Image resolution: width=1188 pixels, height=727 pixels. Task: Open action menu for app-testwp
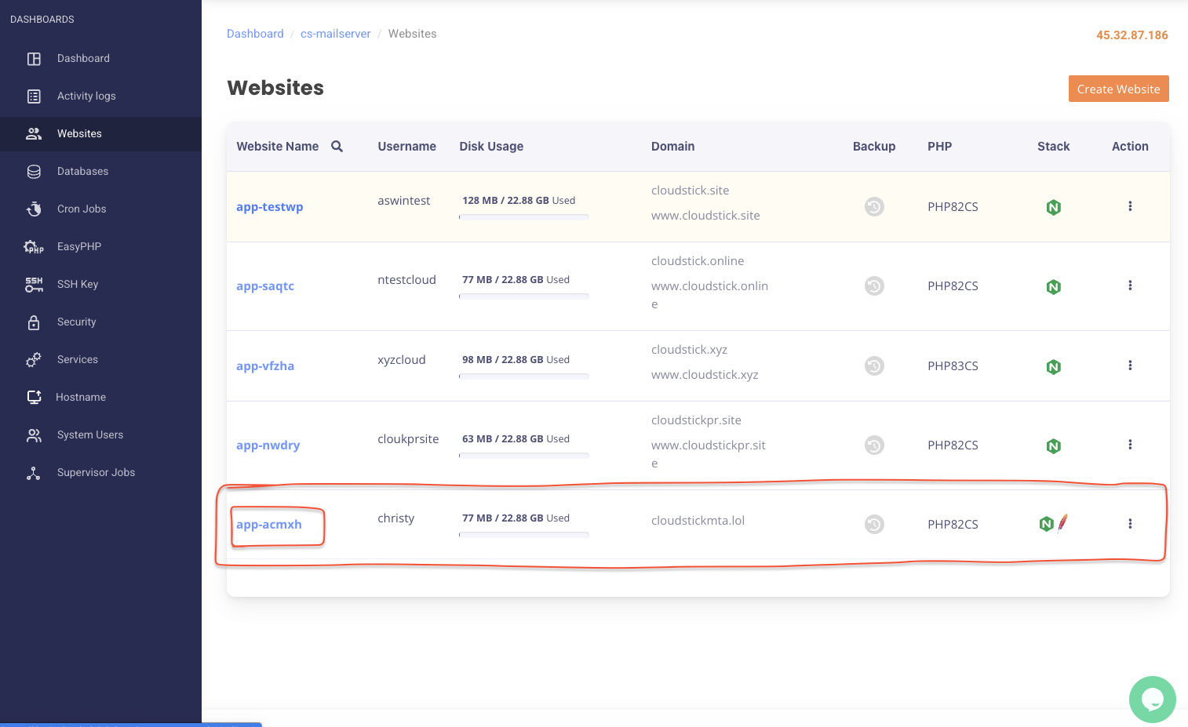[1130, 206]
